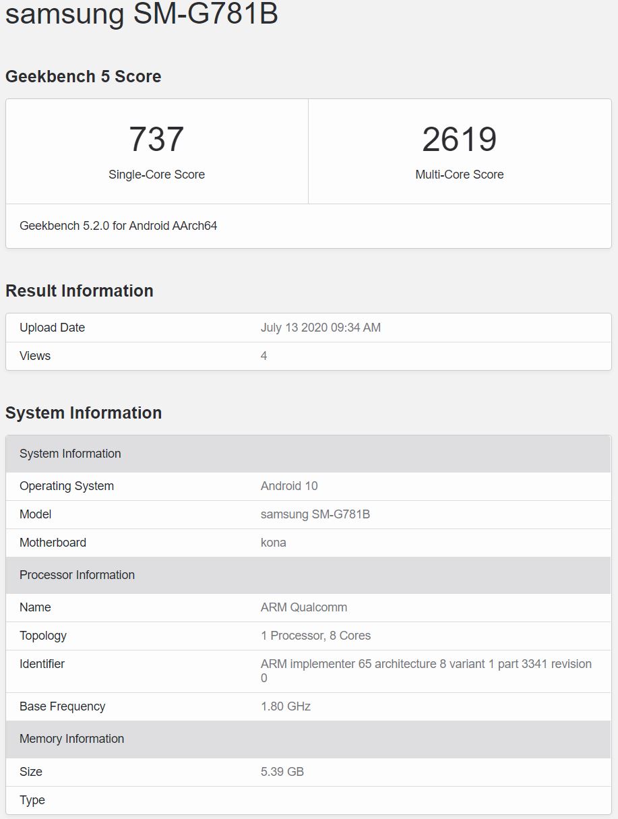Select the Android 10 operating system value
Screen dimensions: 618x819
click(289, 486)
